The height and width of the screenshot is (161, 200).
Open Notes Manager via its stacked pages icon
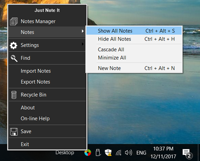coord(14,21)
